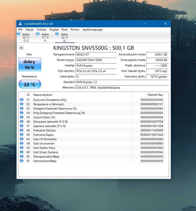Click status orb of attribute 09 Polecenia Zapisu

pyautogui.click(x=21, y=135)
